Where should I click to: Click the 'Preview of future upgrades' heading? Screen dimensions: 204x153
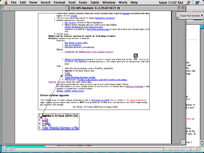(x=55, y=95)
